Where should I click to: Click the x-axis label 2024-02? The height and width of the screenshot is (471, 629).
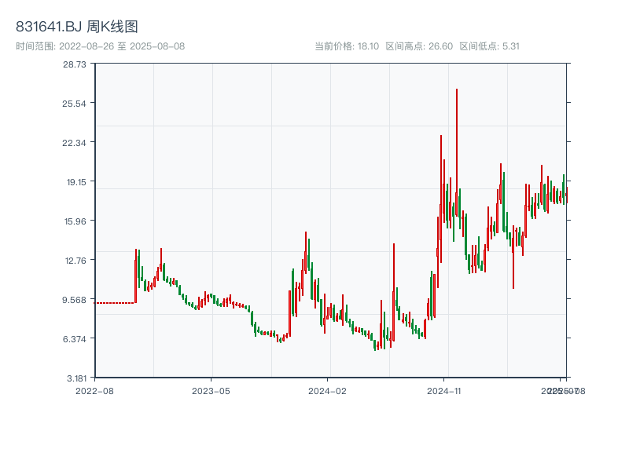click(327, 391)
